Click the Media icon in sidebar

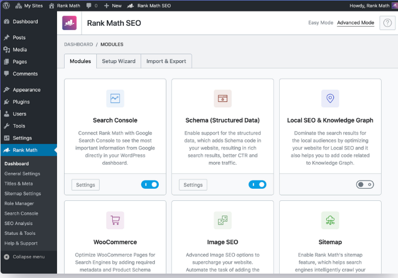(7, 50)
